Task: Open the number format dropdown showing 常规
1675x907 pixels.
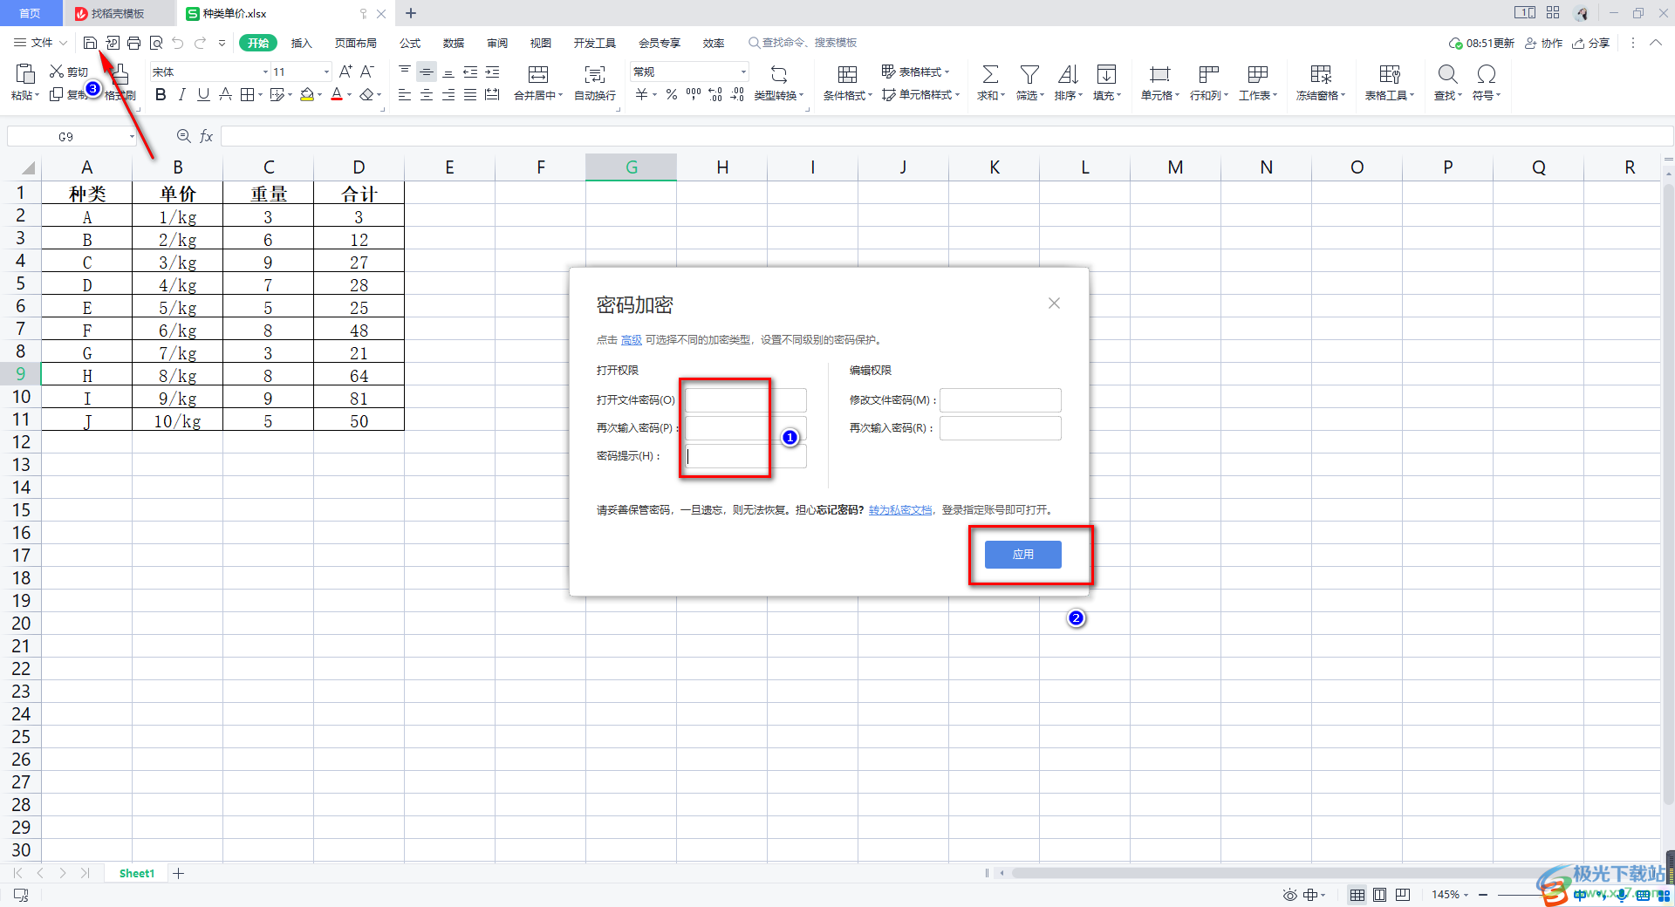Action: 743,72
